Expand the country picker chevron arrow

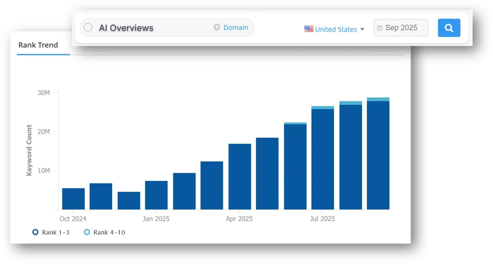coord(362,29)
